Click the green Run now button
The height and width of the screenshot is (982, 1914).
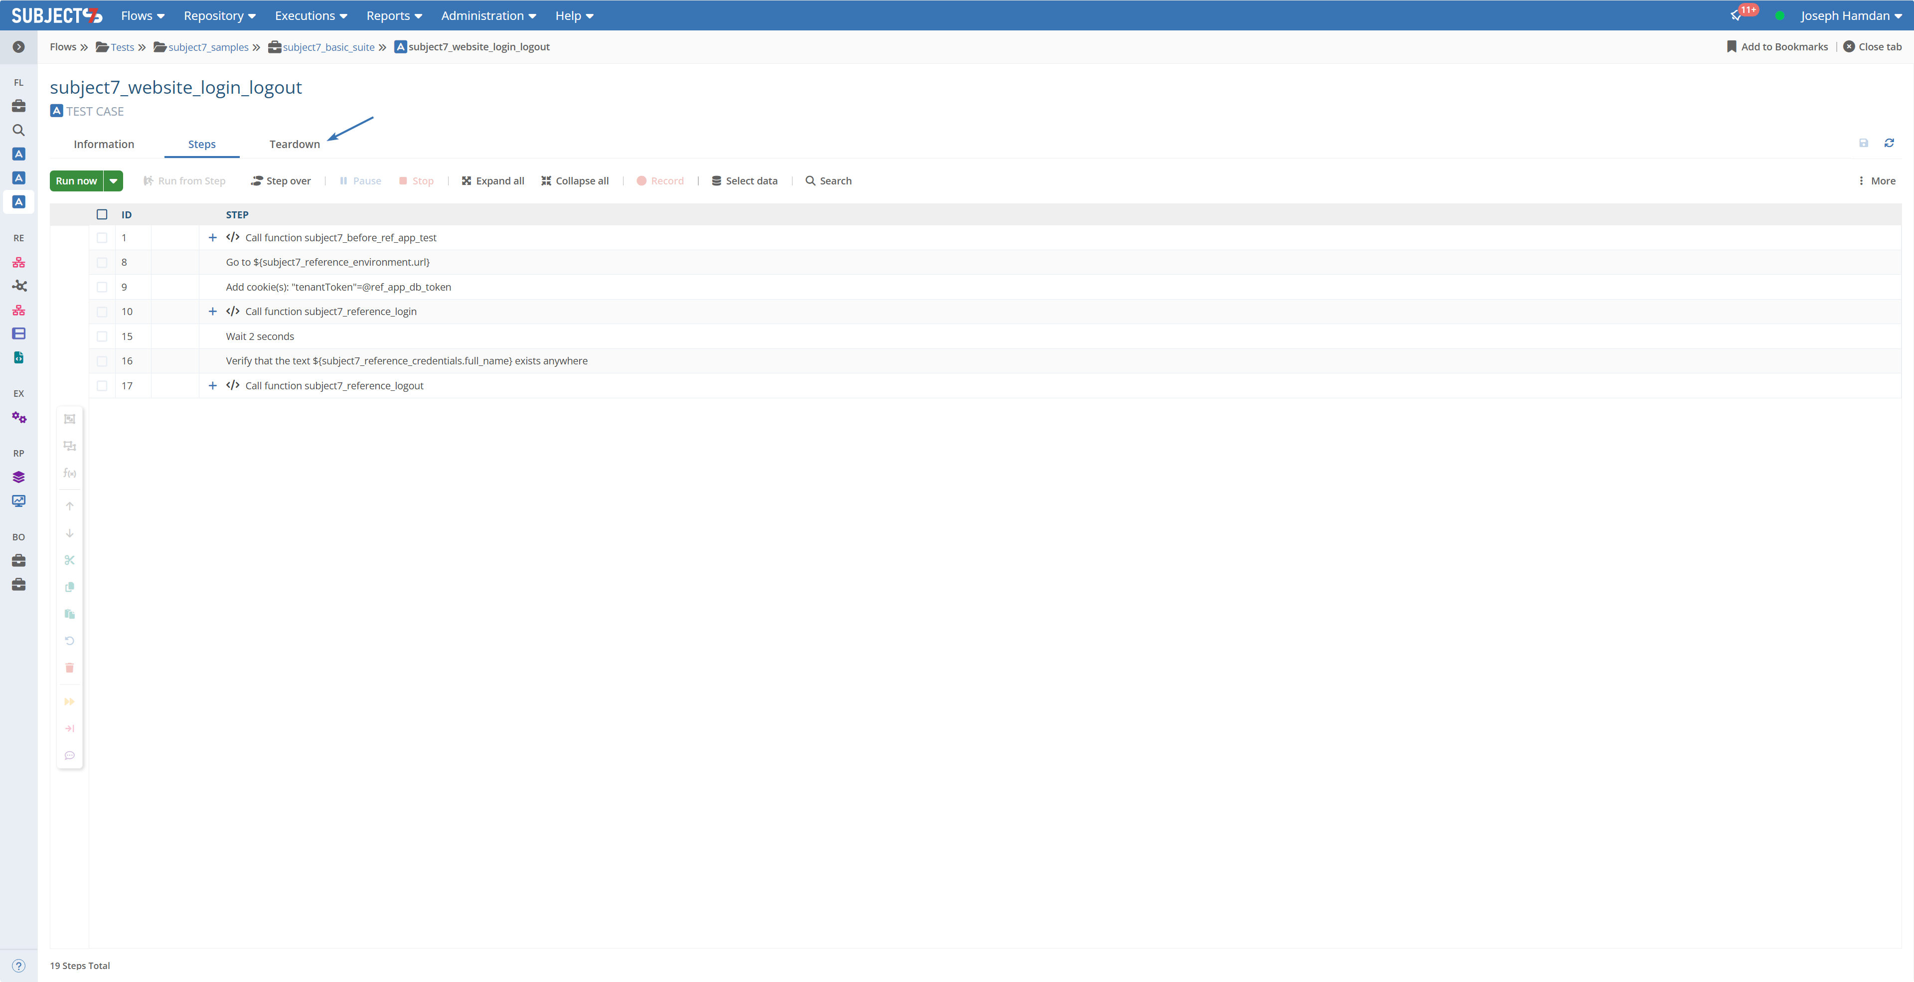point(76,180)
